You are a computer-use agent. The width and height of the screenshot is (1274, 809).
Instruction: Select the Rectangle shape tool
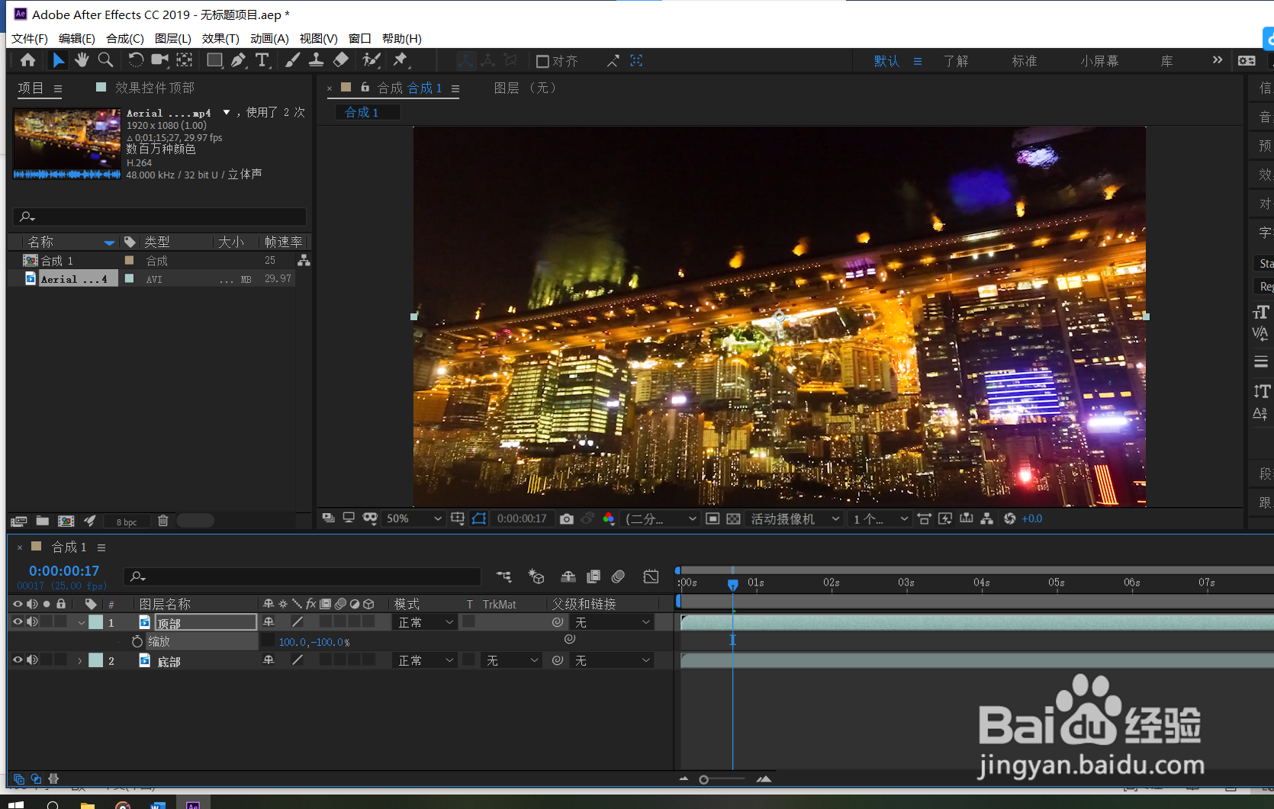(x=214, y=60)
